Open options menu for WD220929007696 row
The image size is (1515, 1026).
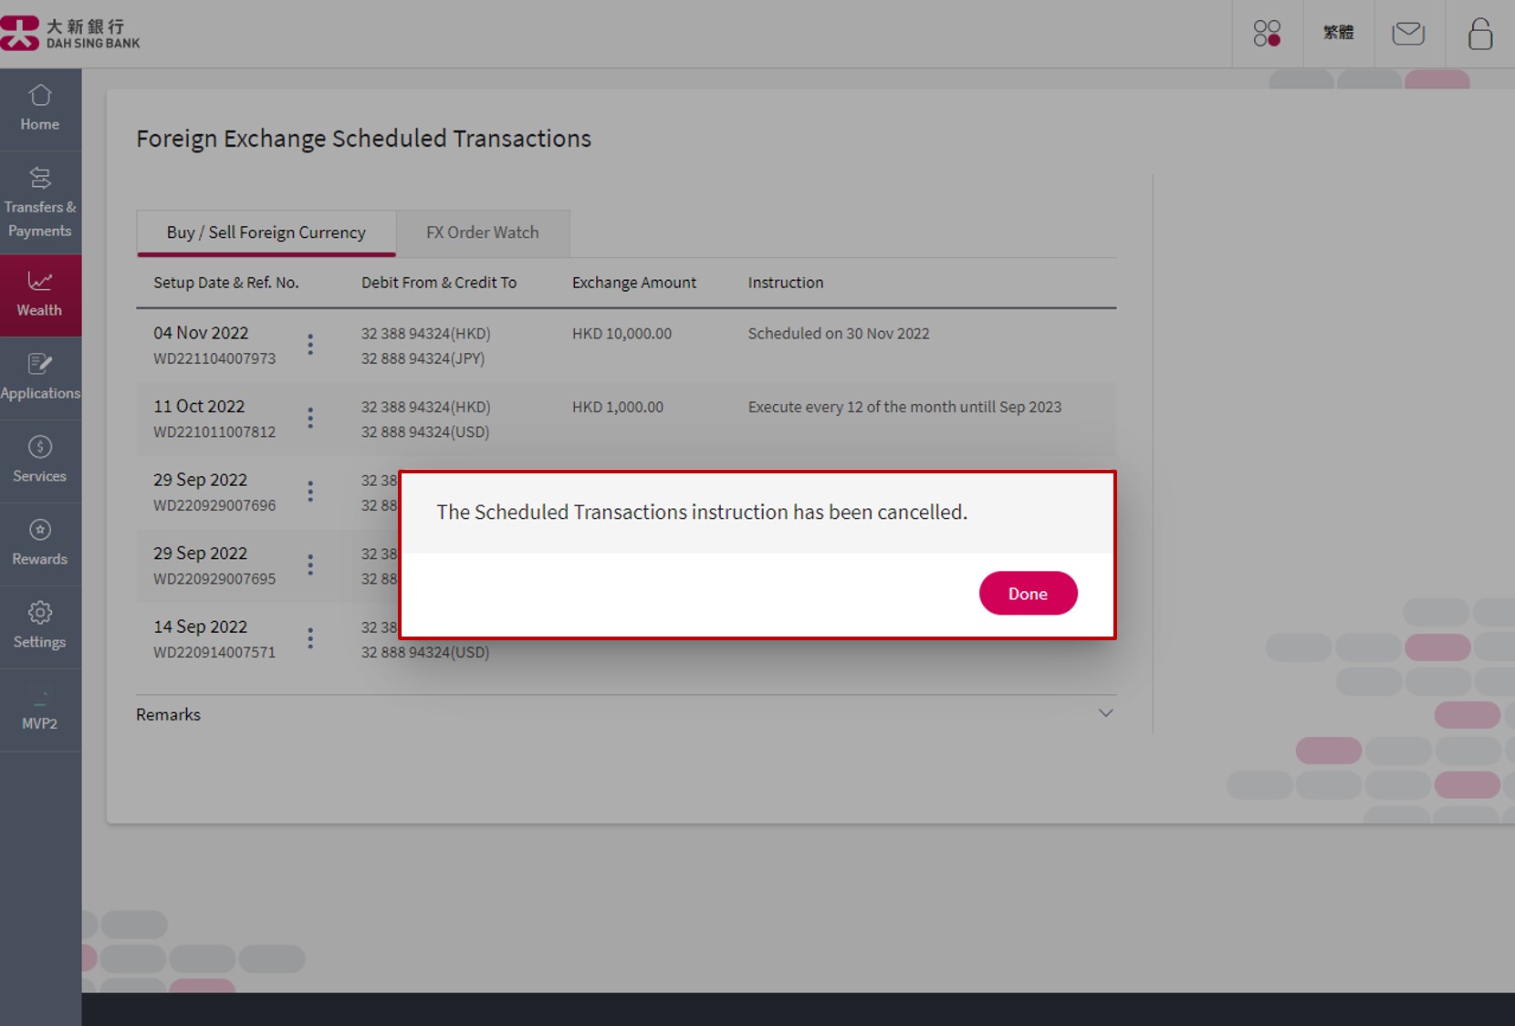310,492
